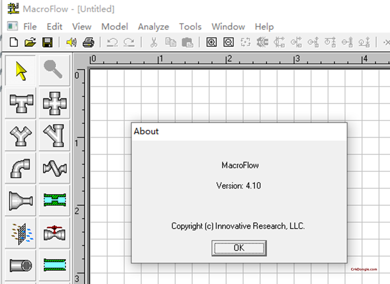Select the elbow bend pipe component
The image size is (390, 284).
click(x=21, y=168)
